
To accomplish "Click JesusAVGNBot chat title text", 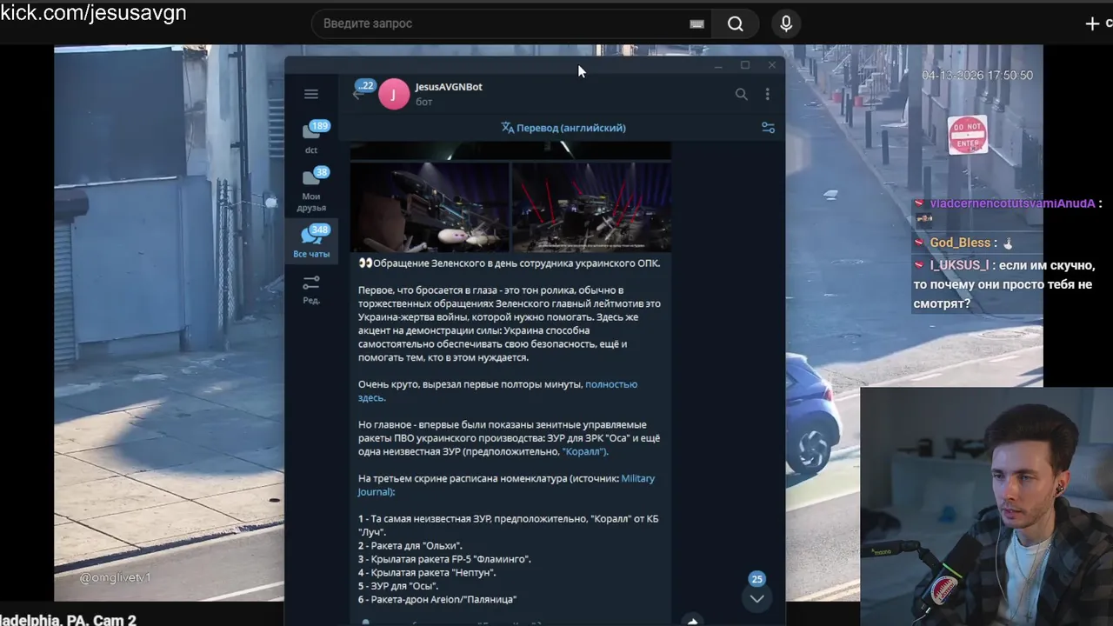I will tap(449, 87).
